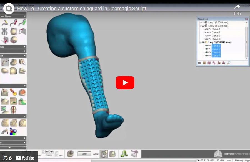Image resolution: width=250 pixels, height=162 pixels.
Task: Select Leg 1 in the Object List
Action: point(218,22)
